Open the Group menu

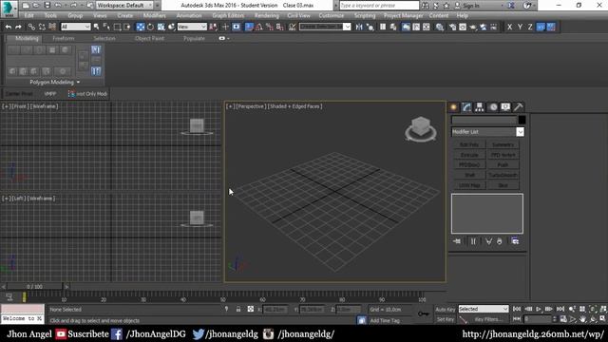(75, 15)
